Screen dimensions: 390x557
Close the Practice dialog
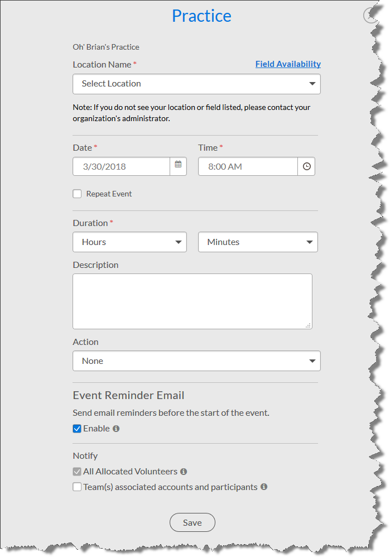click(370, 15)
